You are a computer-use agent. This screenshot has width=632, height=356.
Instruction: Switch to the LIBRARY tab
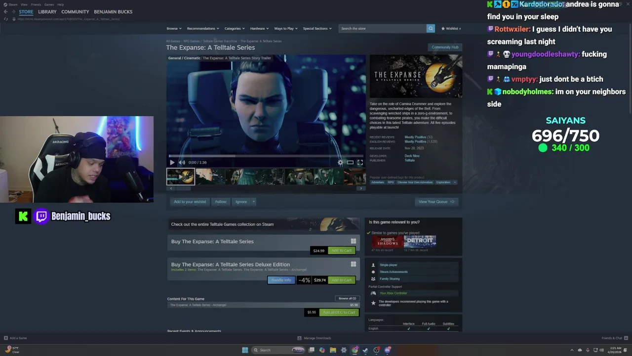pyautogui.click(x=47, y=12)
